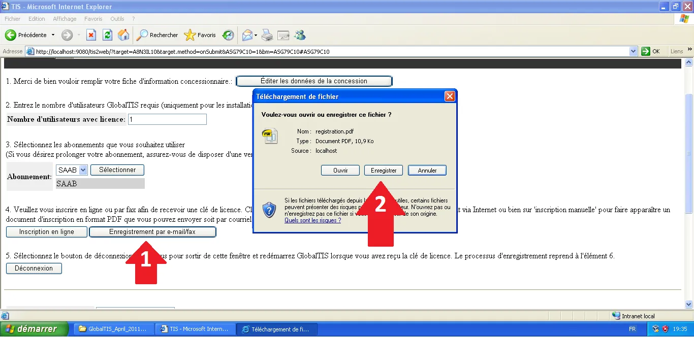Click the Refresh page icon

point(107,35)
